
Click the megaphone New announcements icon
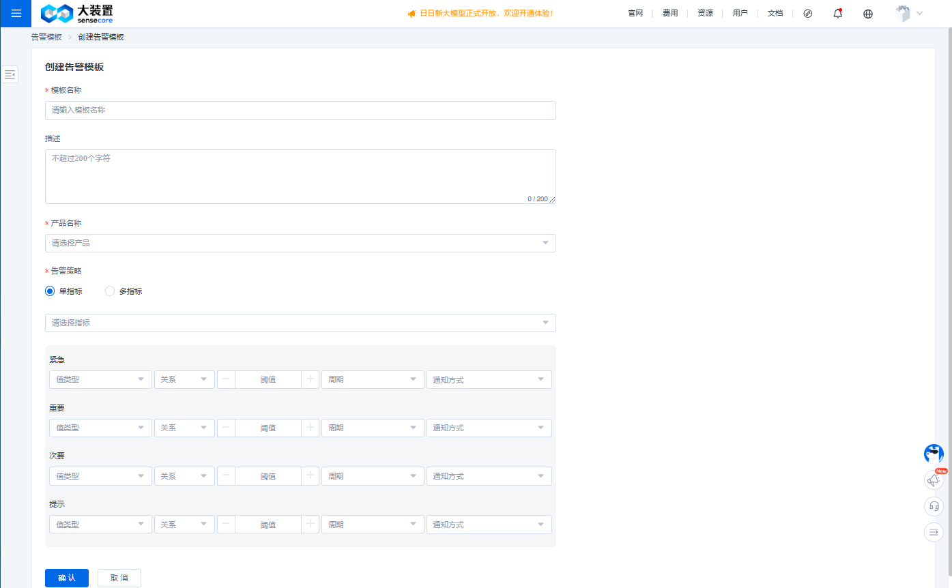934,480
